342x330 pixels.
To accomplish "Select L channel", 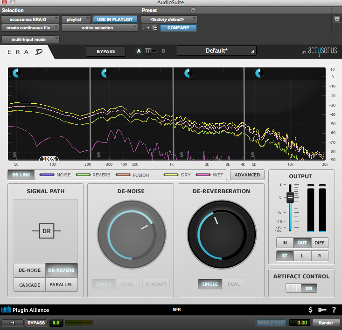I will point(302,256).
